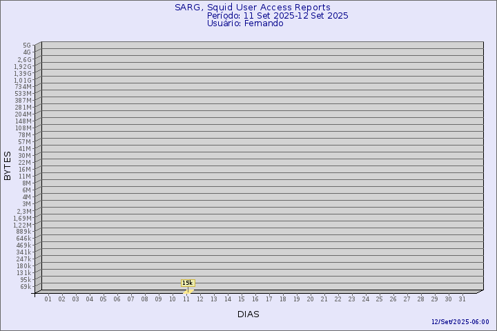
Task: Click the 5G tick on the bytes axis
Action: tap(27, 45)
